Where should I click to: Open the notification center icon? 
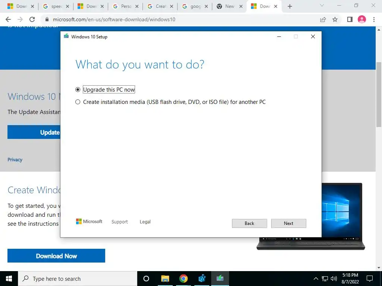[x=370, y=279]
